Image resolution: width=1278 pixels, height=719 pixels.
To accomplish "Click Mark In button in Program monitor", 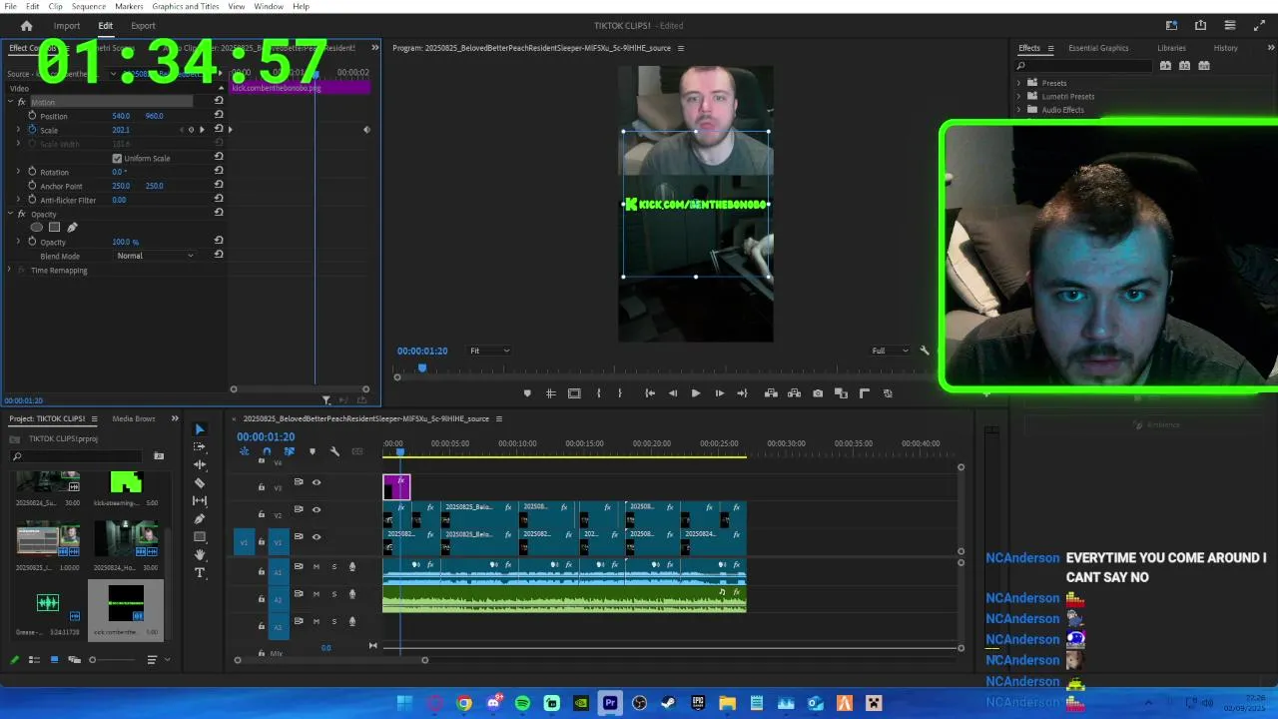I will (x=599, y=393).
